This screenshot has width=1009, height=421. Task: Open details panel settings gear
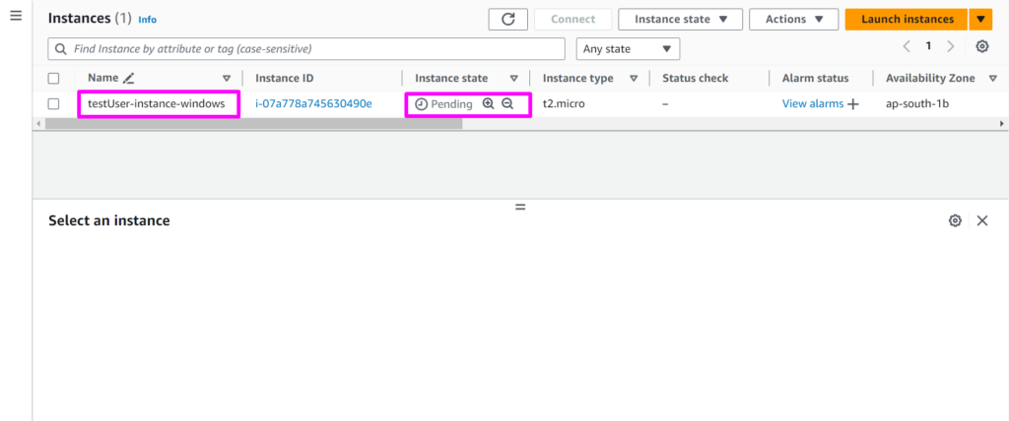pyautogui.click(x=954, y=221)
